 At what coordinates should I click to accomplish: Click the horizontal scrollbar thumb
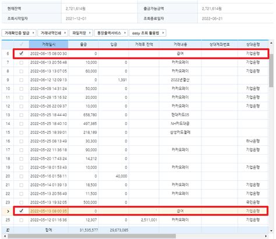click(x=92, y=236)
